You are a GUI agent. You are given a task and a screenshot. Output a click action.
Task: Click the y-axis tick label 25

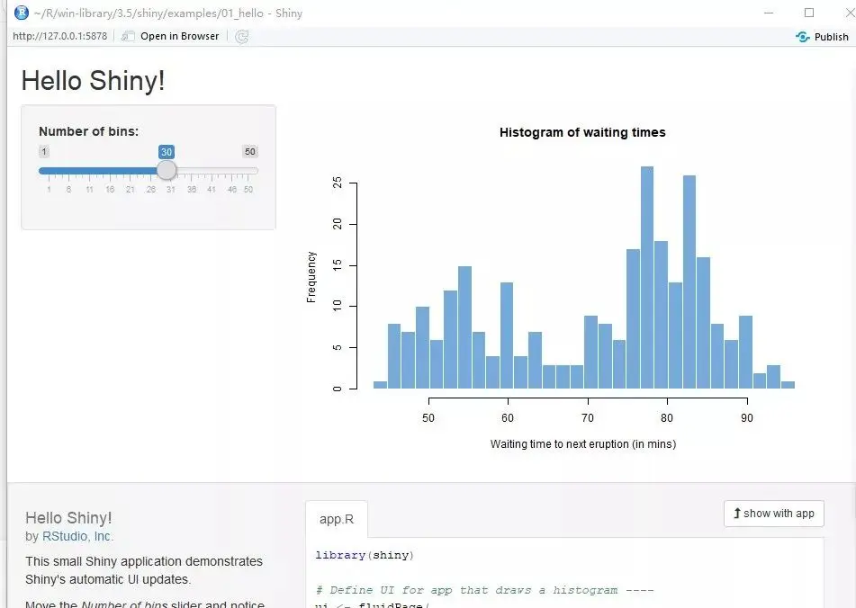pos(338,183)
